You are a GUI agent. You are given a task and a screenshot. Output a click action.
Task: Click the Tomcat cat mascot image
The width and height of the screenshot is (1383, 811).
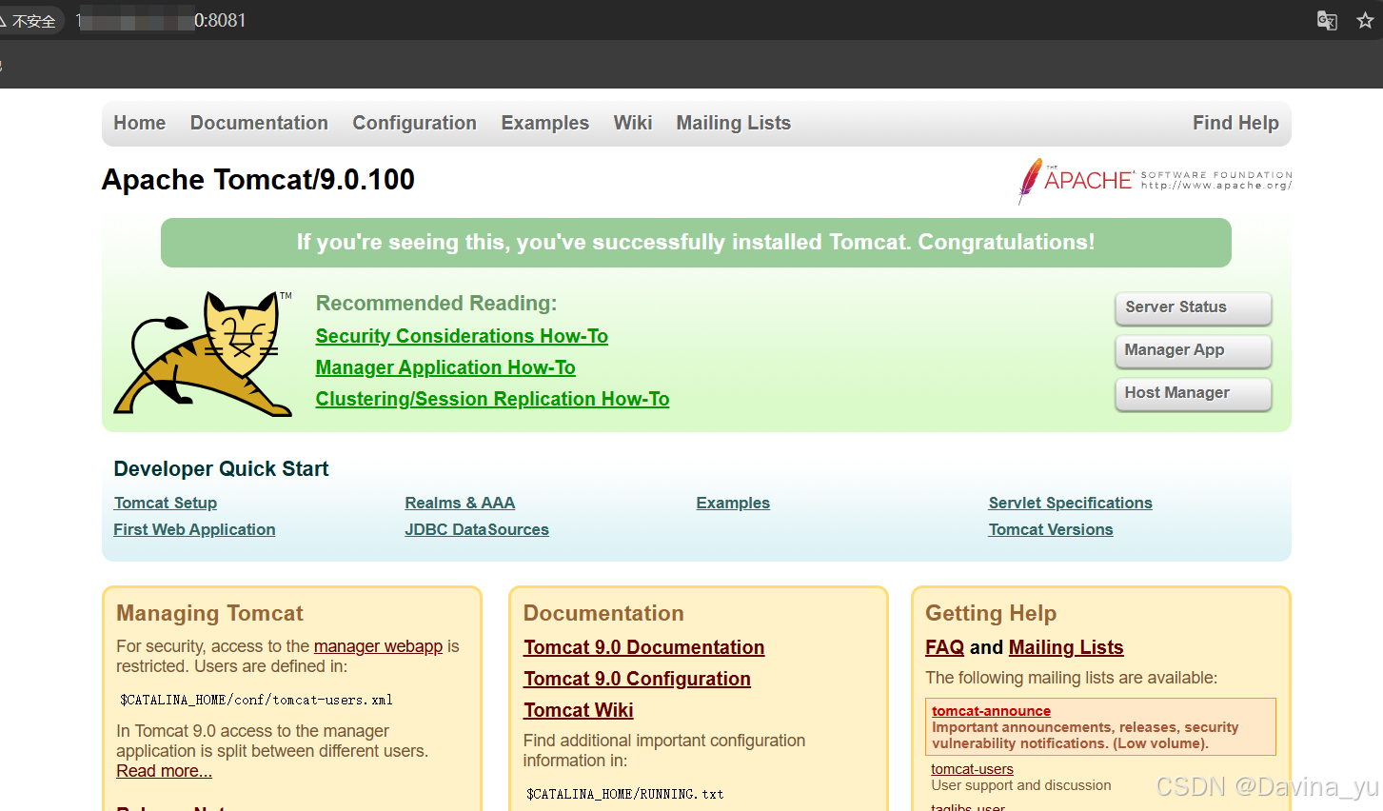(x=204, y=353)
